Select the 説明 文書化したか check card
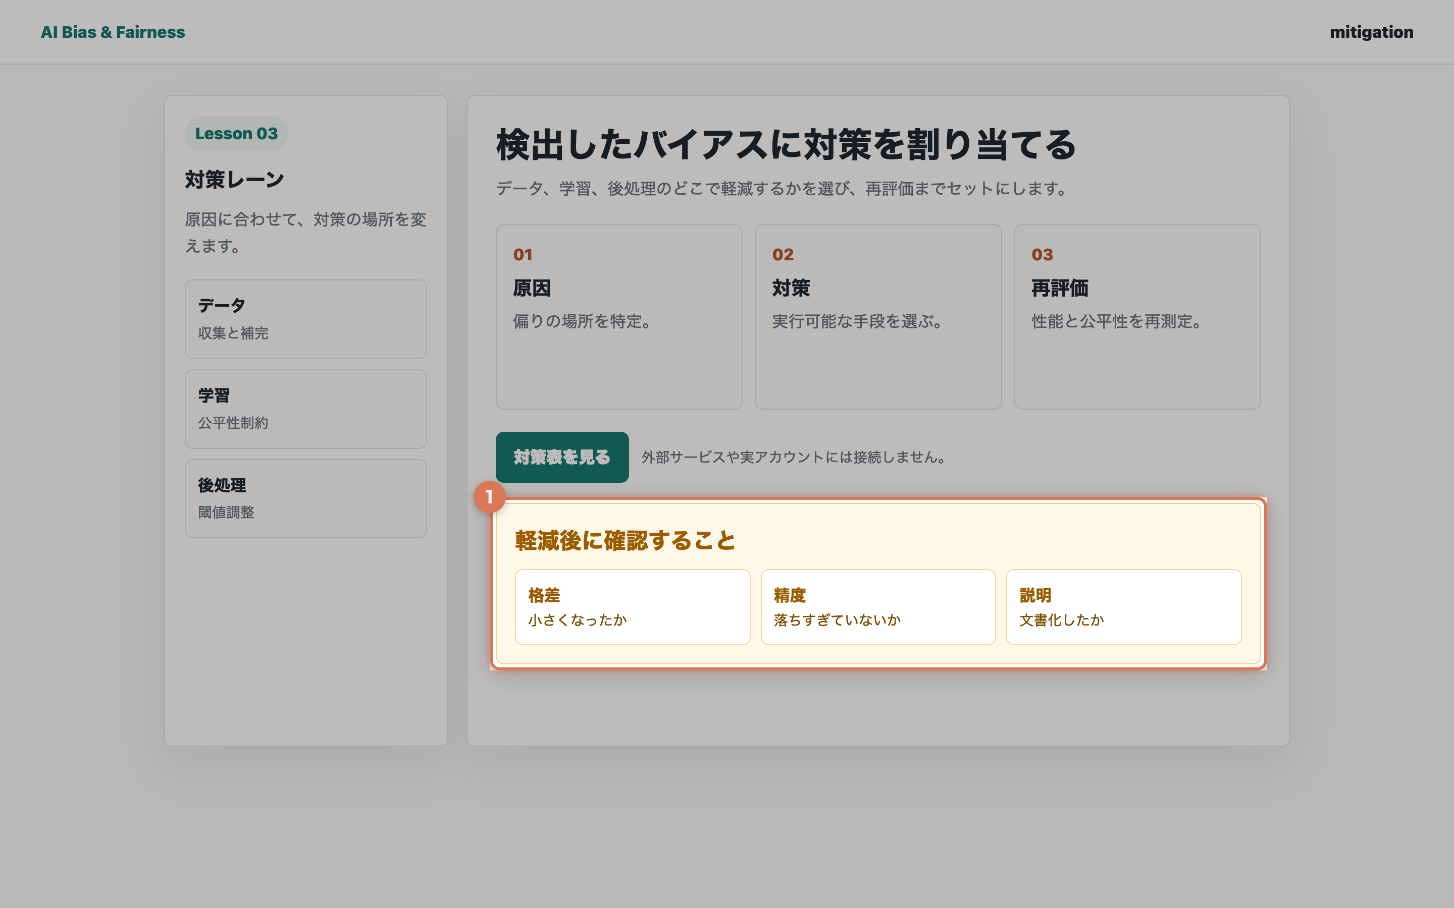 (x=1123, y=607)
